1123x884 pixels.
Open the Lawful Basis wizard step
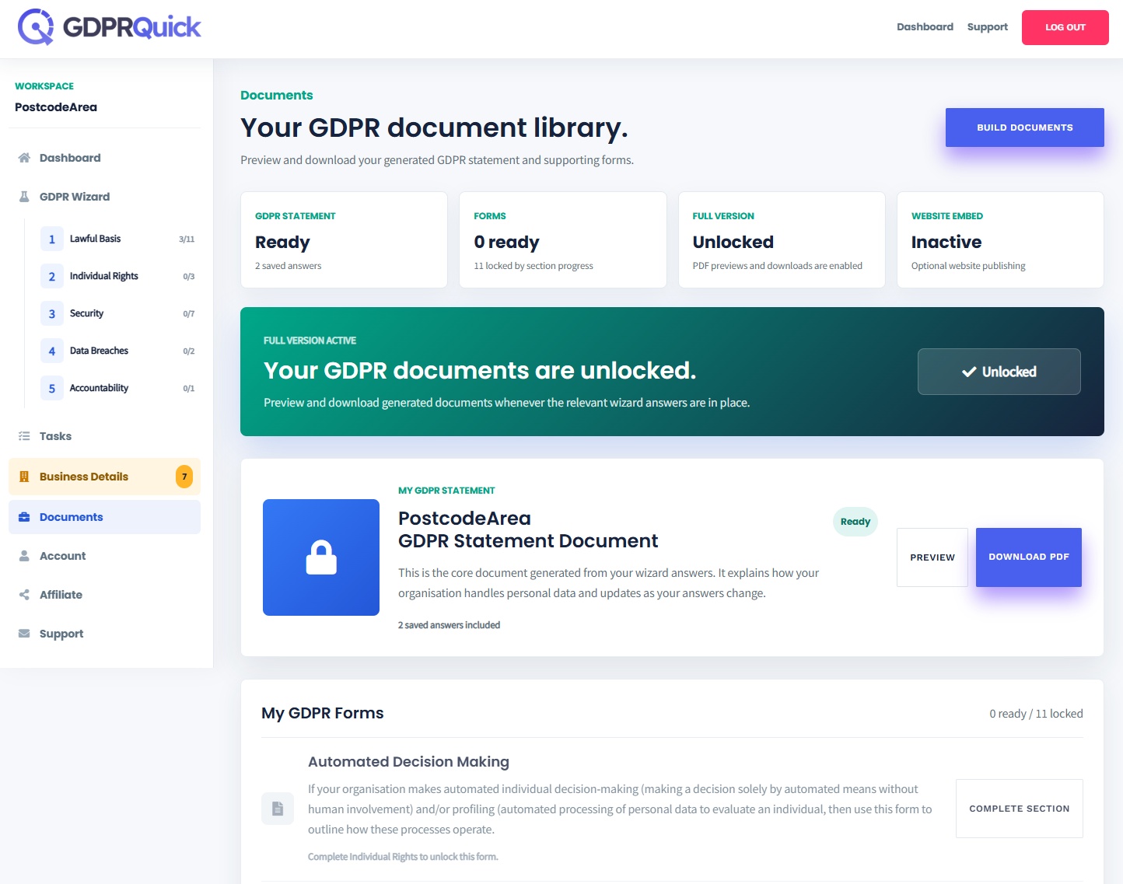[x=117, y=239]
